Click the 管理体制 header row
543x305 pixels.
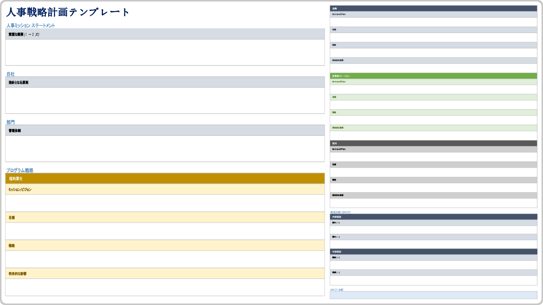165,130
